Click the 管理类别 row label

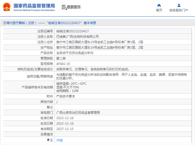(47, 58)
